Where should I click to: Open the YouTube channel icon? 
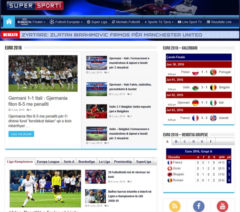[222, 206]
